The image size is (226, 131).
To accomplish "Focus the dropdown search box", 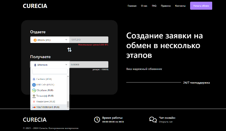I will pyautogui.click(x=50, y=72).
